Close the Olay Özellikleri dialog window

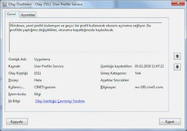pos(178,3)
